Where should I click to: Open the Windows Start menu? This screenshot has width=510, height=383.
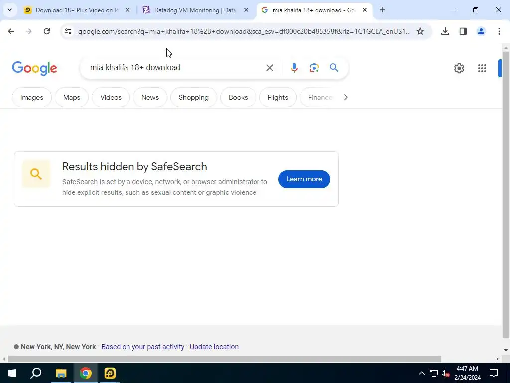click(x=12, y=373)
